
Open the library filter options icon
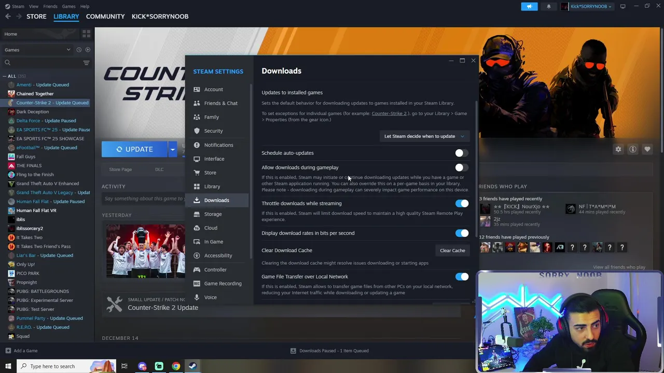coord(86,63)
